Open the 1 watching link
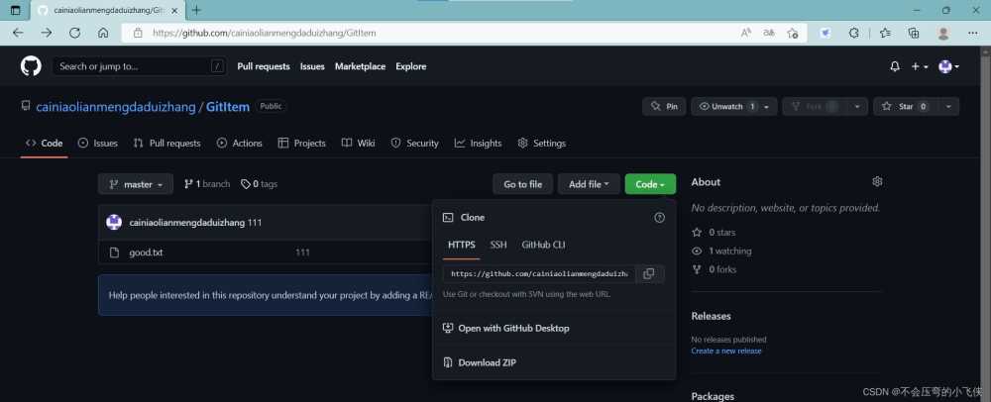Viewport: 991px width, 402px height. 721,251
